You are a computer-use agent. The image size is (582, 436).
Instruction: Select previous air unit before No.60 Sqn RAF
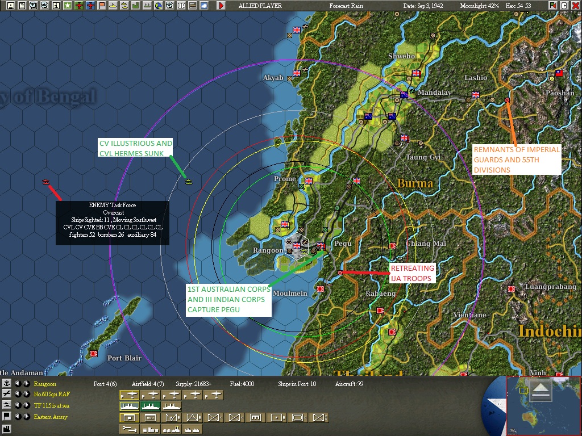(18, 394)
